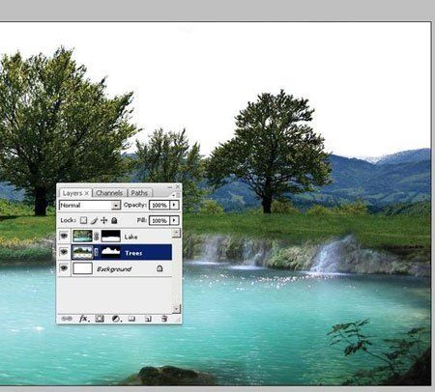Select the Lake layer mask thumbnail
435x392 pixels.
(111, 236)
